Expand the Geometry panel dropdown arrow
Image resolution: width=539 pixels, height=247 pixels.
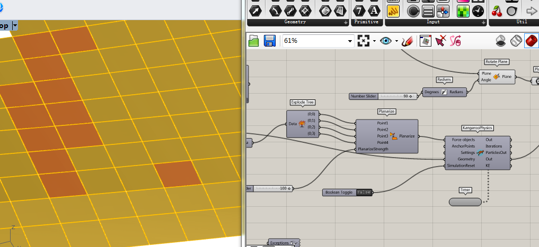point(346,23)
